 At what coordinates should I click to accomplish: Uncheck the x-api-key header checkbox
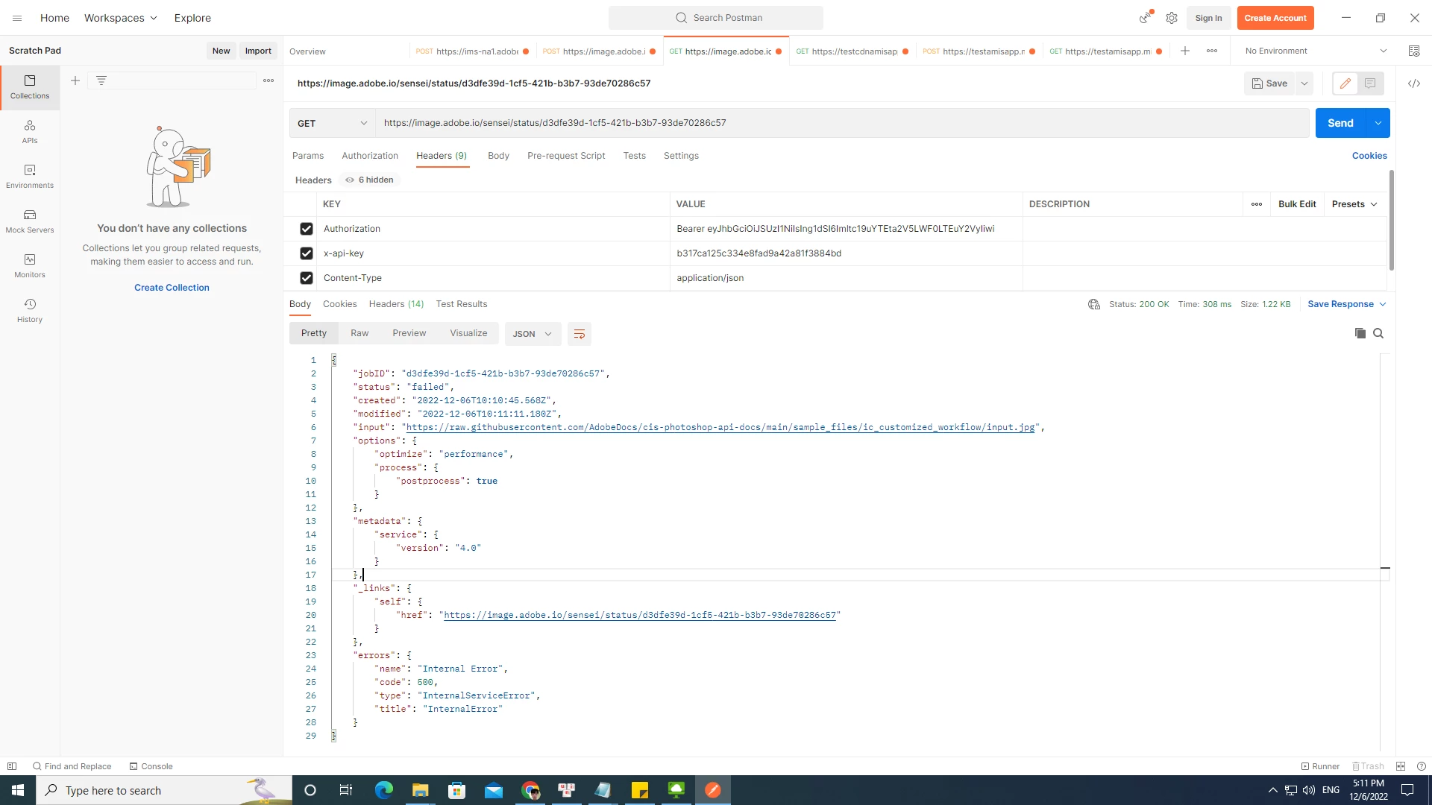[306, 253]
